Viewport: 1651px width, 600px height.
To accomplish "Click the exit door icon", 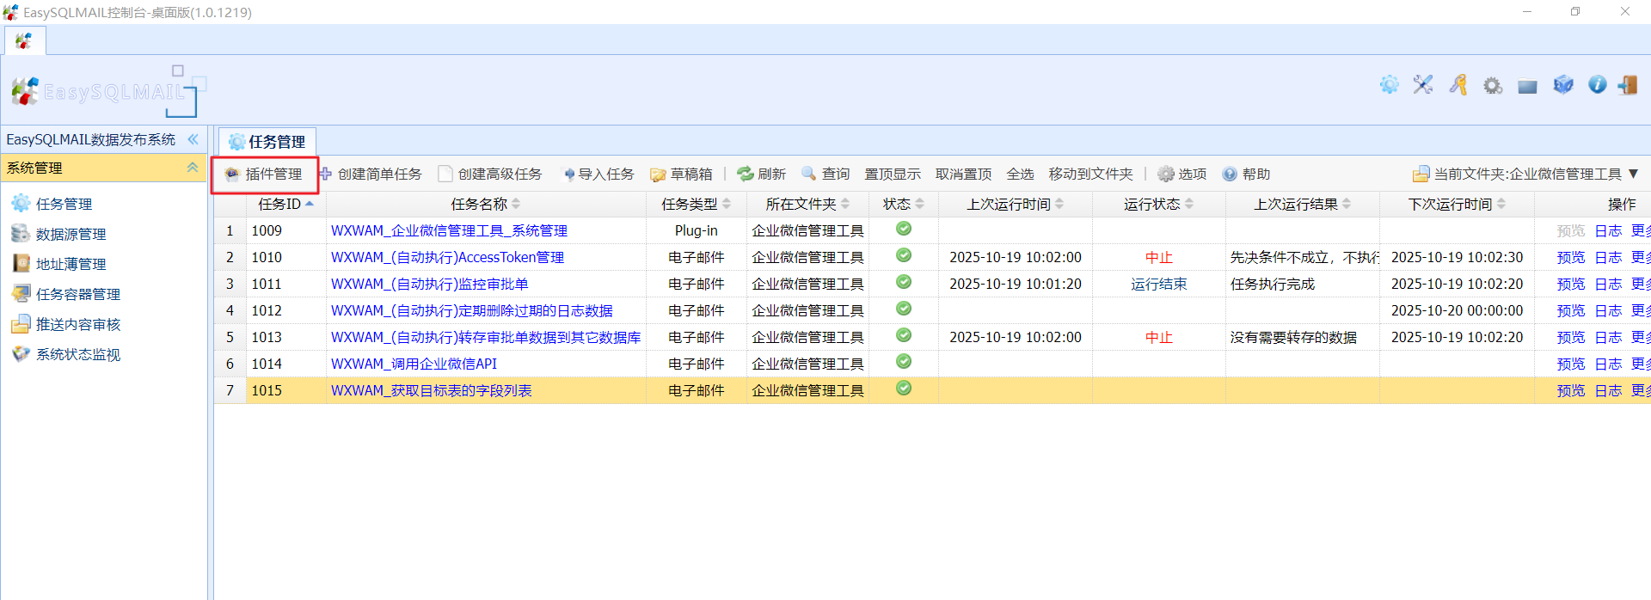I will (x=1627, y=84).
